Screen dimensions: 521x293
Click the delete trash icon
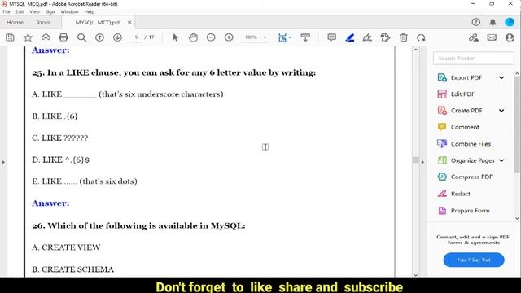point(404,37)
